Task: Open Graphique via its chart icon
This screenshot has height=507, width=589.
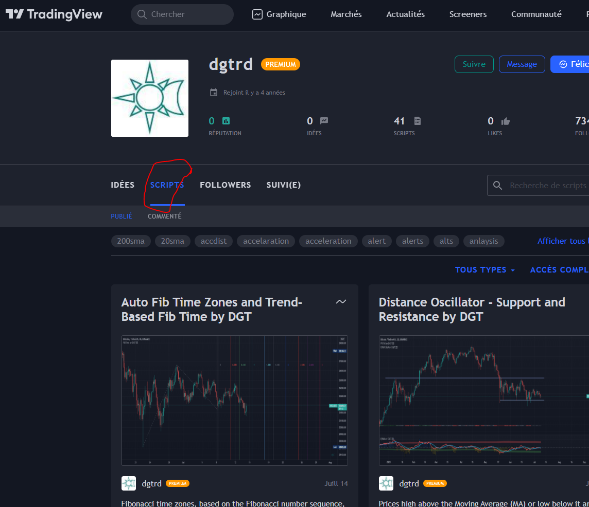Action: click(257, 14)
